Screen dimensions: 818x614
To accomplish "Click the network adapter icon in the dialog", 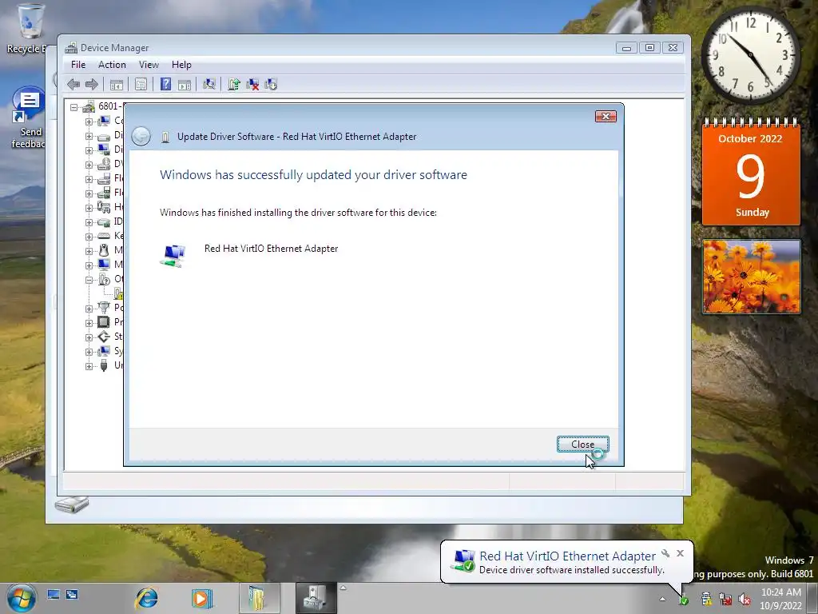I will (x=173, y=256).
